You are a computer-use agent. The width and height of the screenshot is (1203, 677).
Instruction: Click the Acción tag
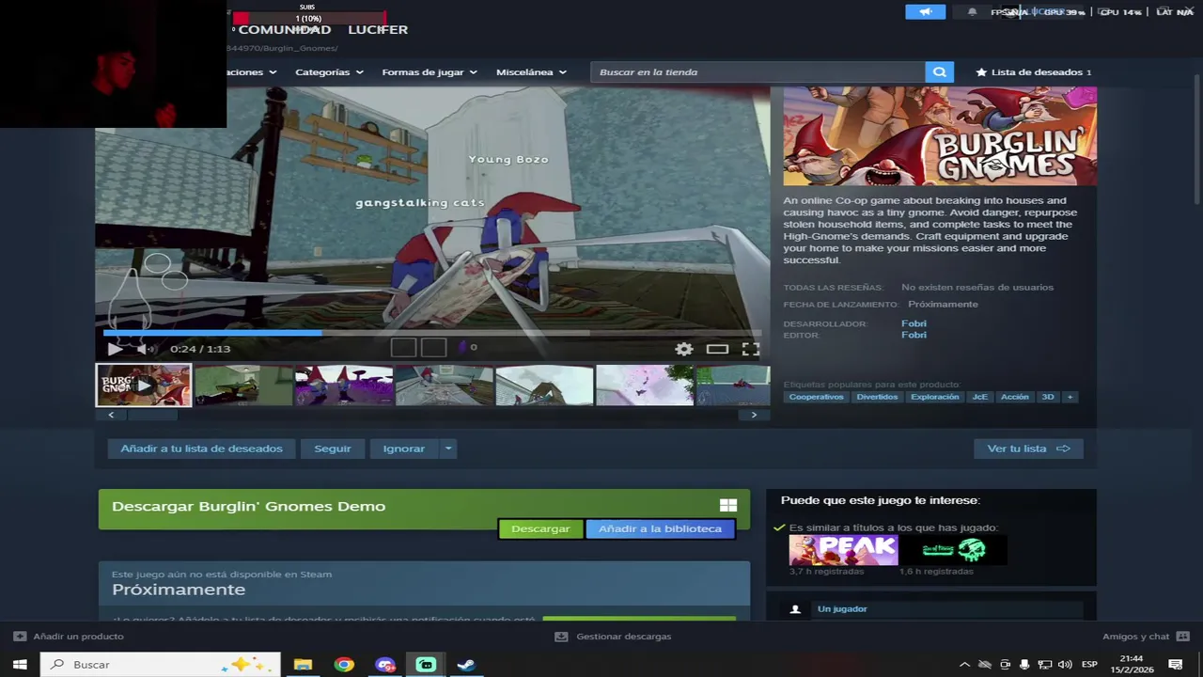pos(1015,397)
